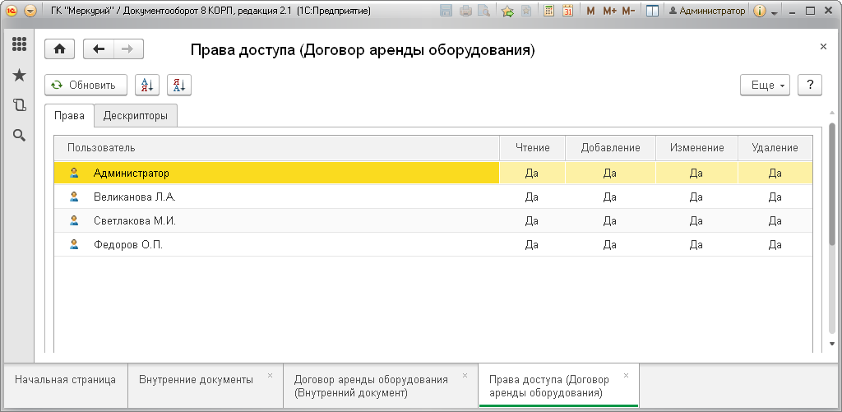Click the vertical scrollbar down arrow
Screen dimensions: 842x412
[x=832, y=344]
